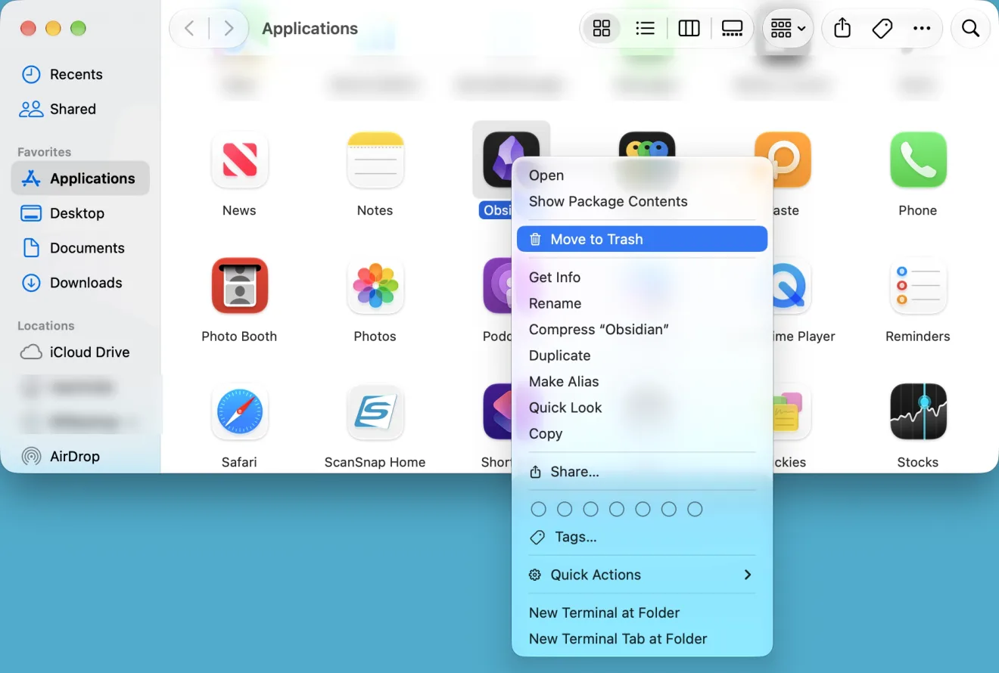This screenshot has height=673, width=999.
Task: Choose Tags… from context menu
Action: [642, 537]
